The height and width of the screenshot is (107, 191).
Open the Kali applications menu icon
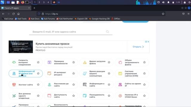point(2,2)
